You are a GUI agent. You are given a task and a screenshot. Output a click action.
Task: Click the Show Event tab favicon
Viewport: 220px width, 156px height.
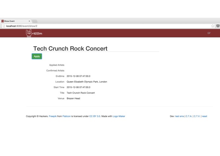tap(3, 21)
